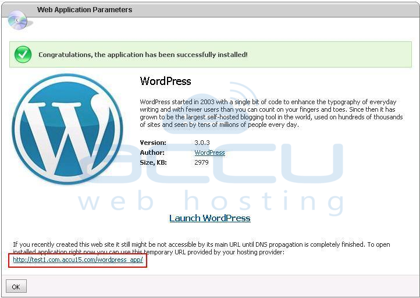Screen dimensions: 420x298
Task: Click the Congratulations success message text
Action: click(x=143, y=55)
